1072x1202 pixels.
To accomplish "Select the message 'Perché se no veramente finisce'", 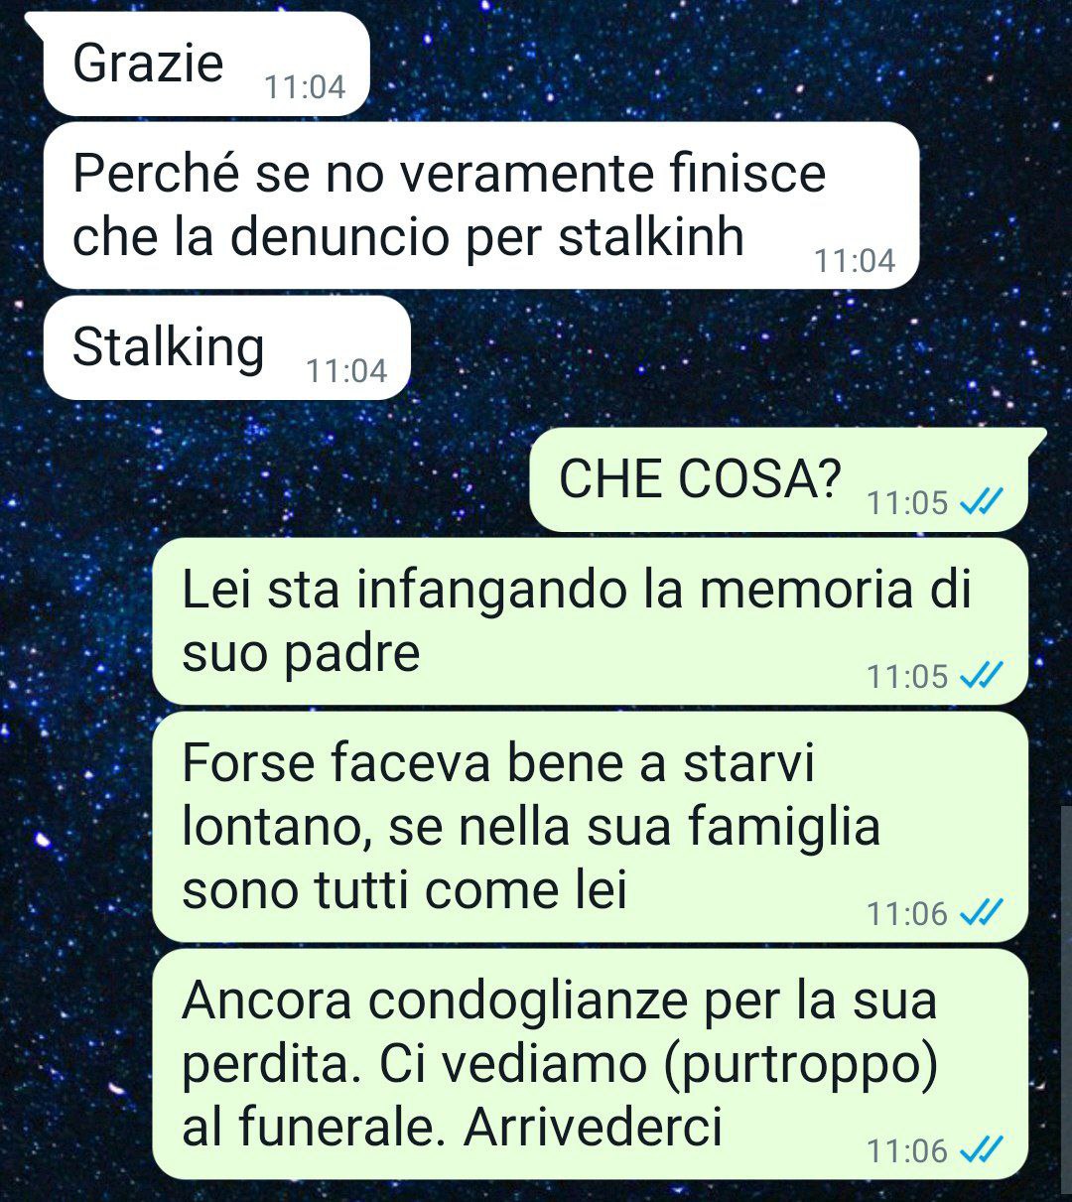I will [481, 205].
